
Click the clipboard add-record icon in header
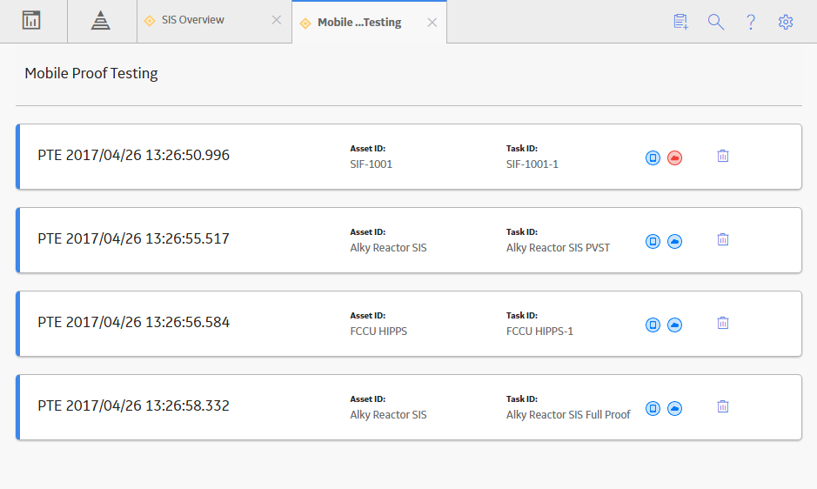(680, 22)
